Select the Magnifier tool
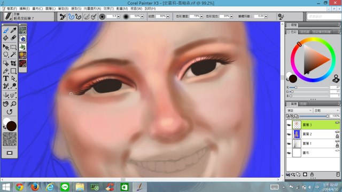Image resolution: width=342 pixels, height=192 pixels. (x=13, y=104)
